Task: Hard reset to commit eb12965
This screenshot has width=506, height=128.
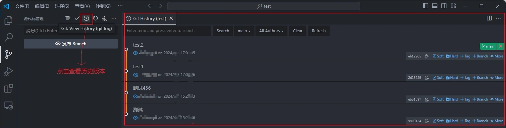Action: 452,56
